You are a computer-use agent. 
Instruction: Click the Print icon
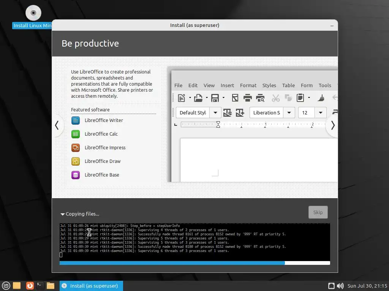coord(247,98)
